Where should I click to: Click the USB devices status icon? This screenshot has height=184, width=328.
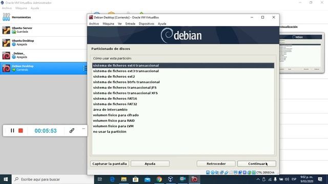(x=227, y=173)
